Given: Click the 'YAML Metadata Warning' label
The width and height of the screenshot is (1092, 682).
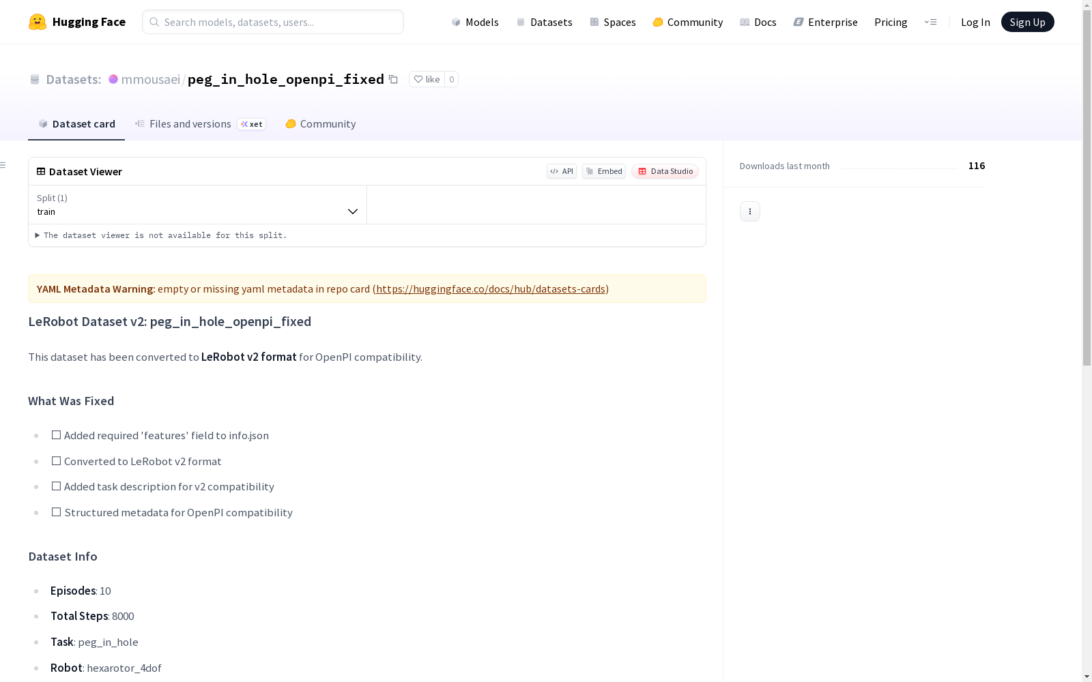Looking at the screenshot, I should (x=96, y=288).
